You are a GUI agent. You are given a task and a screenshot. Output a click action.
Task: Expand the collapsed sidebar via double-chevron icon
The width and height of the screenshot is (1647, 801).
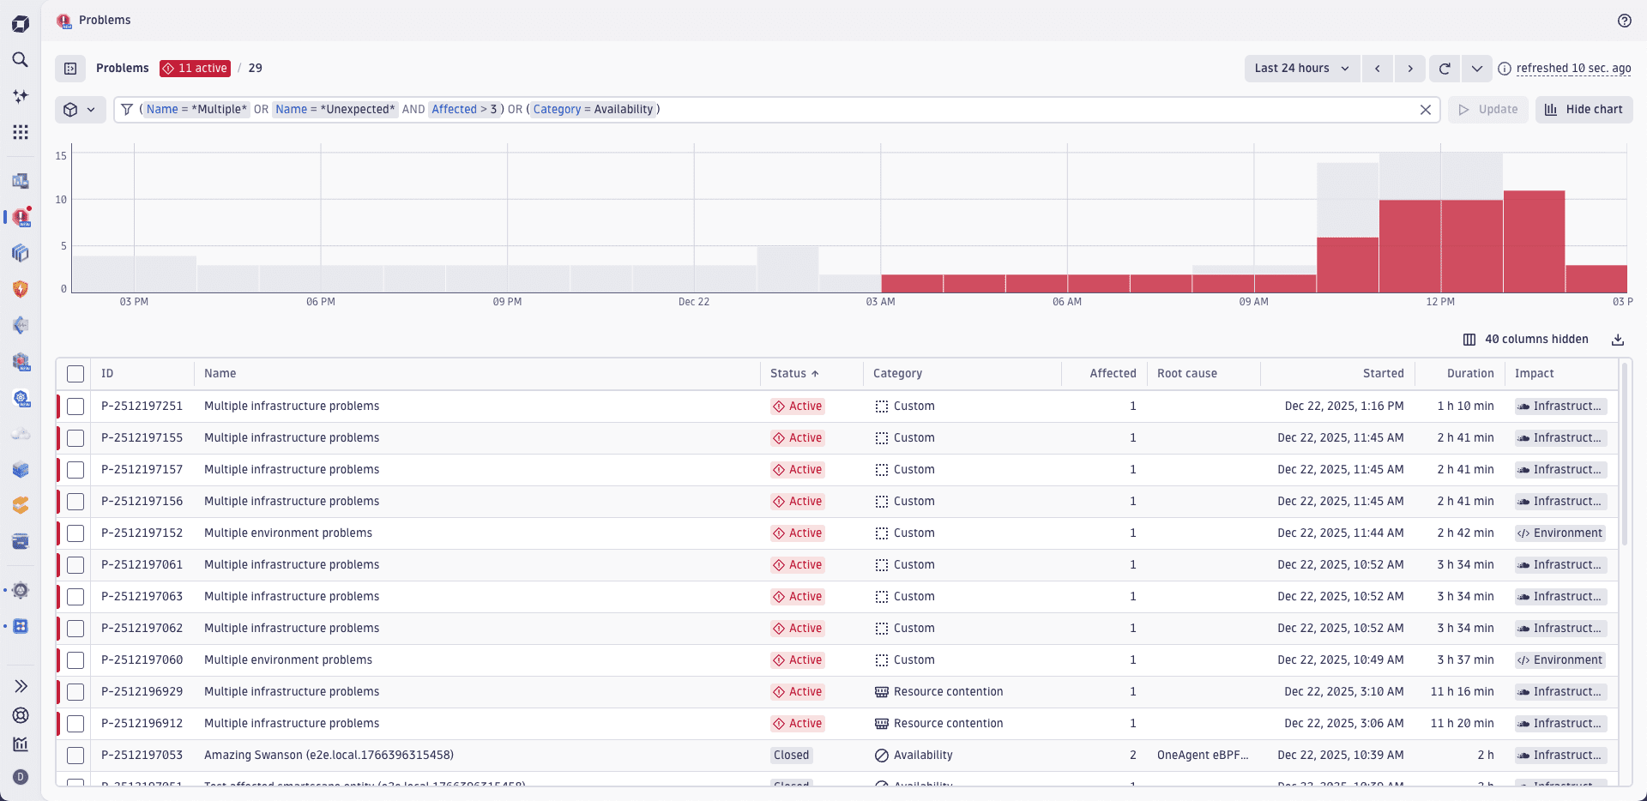[x=21, y=685]
